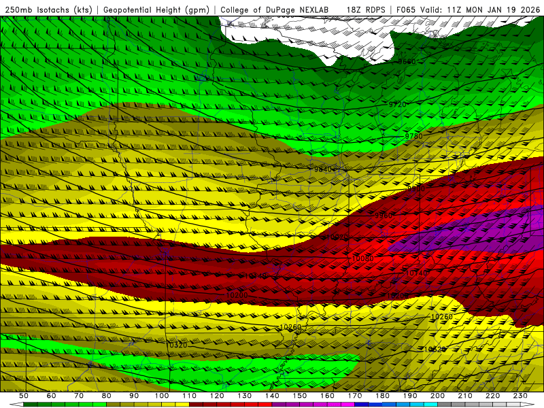Click the 160 value on the legend scale

(x=327, y=396)
